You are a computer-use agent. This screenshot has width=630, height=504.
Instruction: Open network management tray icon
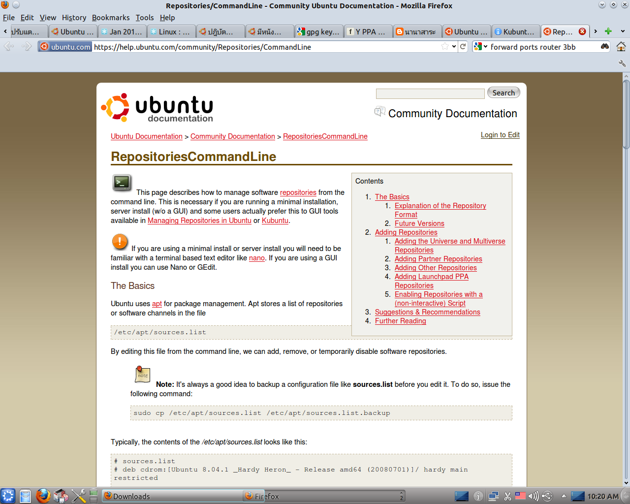coord(493,497)
